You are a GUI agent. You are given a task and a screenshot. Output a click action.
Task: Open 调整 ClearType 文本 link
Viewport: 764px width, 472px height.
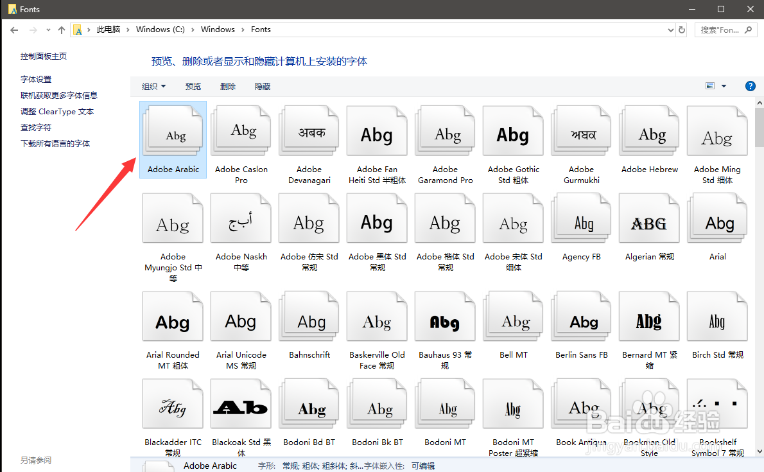(x=57, y=111)
